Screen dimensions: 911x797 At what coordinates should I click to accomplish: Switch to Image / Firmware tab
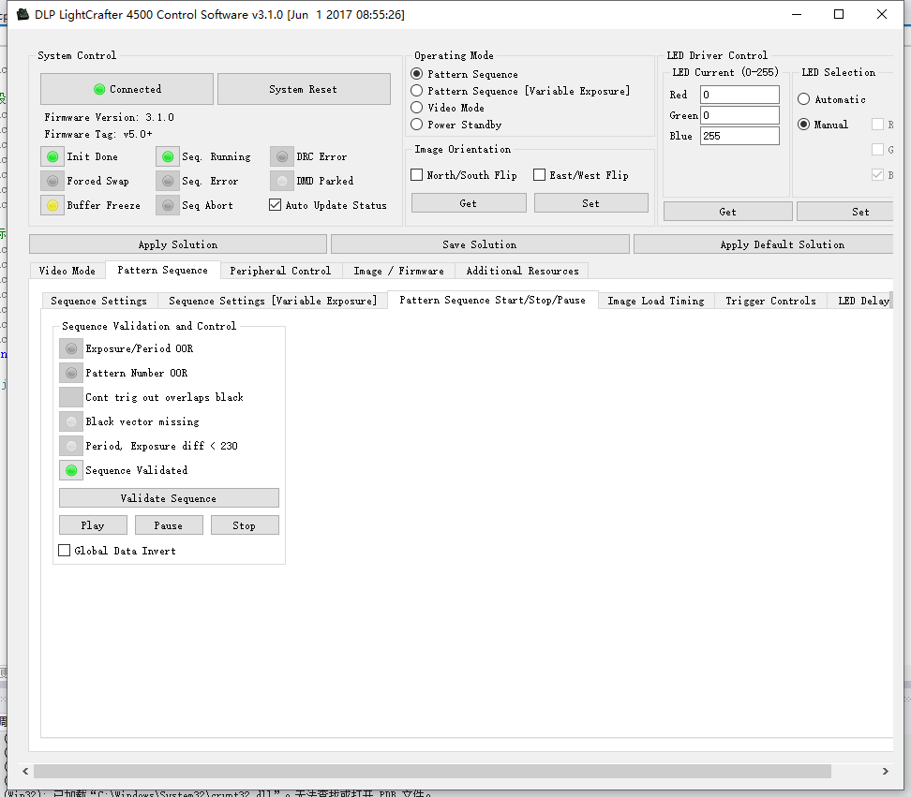[x=398, y=271]
